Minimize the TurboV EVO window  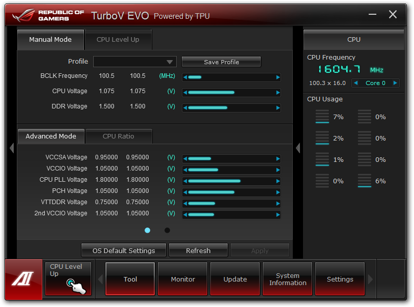pos(373,14)
